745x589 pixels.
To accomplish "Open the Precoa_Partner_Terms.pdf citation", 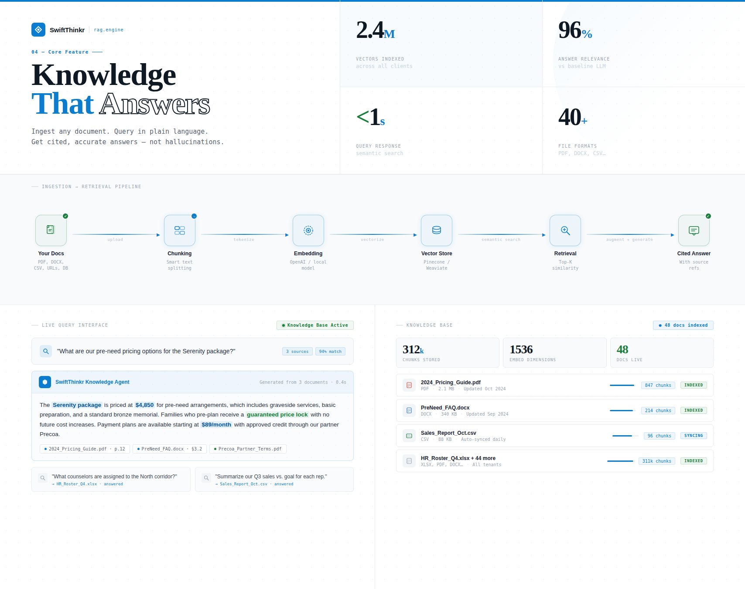I will [x=248, y=449].
